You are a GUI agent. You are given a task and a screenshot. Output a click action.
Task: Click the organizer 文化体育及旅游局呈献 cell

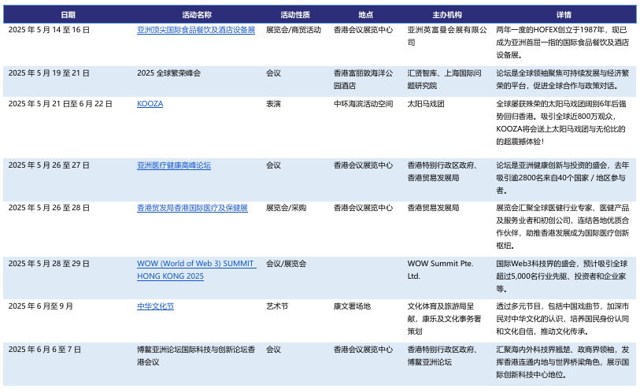[444, 318]
